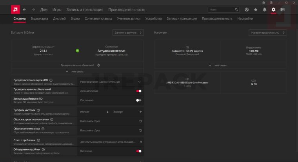
Task: Click the settings gear icon
Action: (x=274, y=9)
